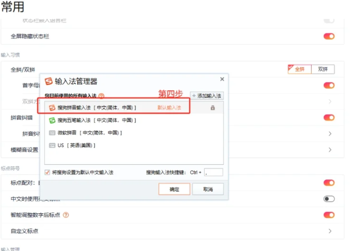Toggle 全屏隐藏状态栏 switch off
The image size is (355, 251).
click(x=329, y=36)
